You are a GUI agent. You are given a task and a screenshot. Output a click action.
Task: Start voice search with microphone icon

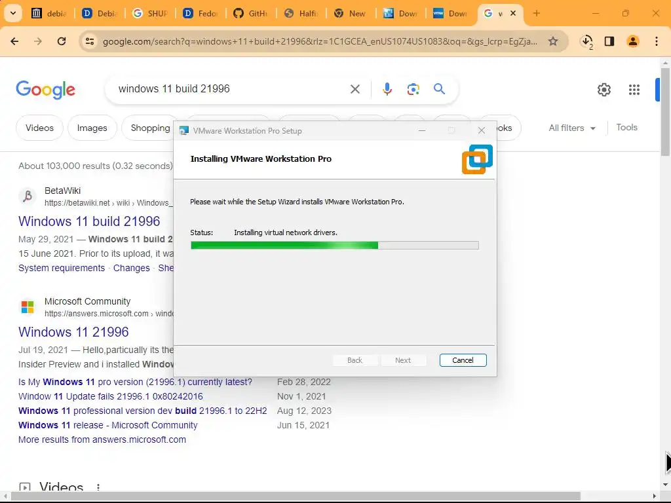pyautogui.click(x=387, y=89)
